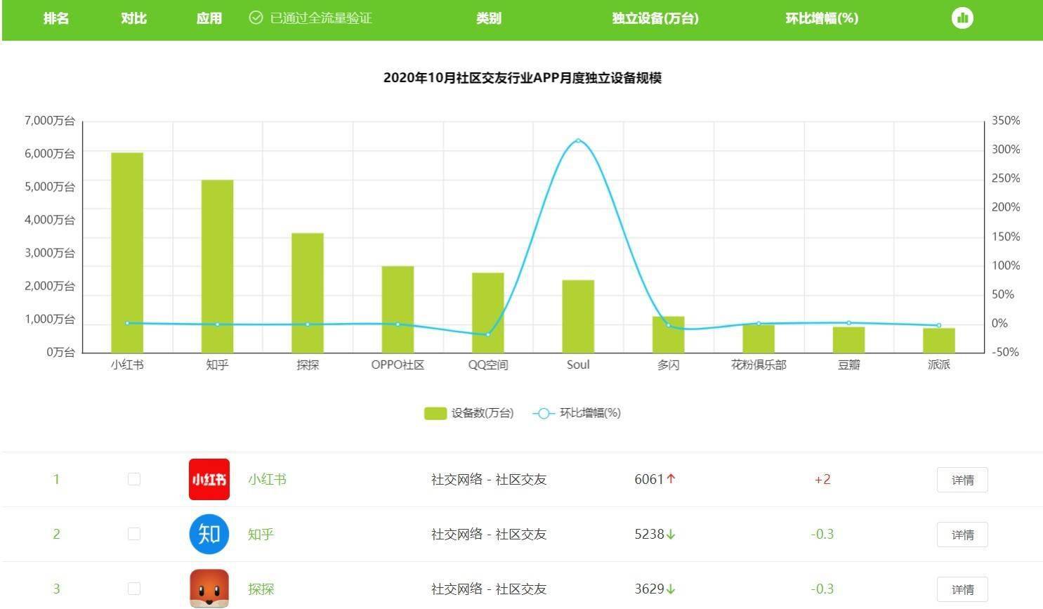Click the 小红书 red app icon

pyautogui.click(x=209, y=479)
